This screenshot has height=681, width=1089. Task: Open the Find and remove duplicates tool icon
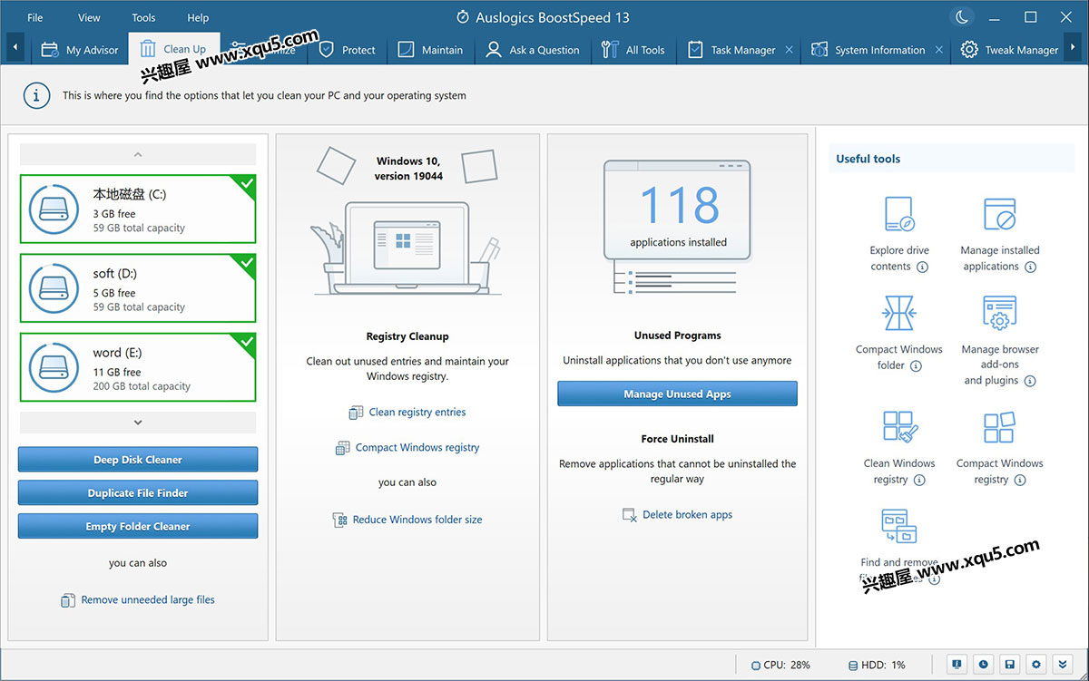click(899, 526)
